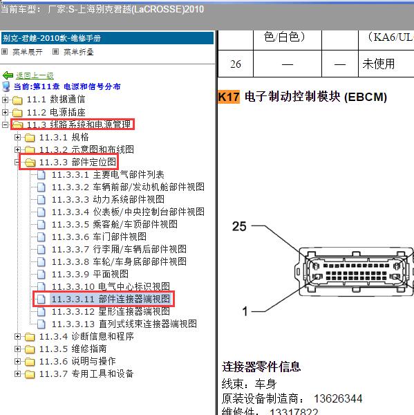Screen dimensions: 414x415
Task: Expand the 11.1 数据通信 node
Action: point(5,100)
